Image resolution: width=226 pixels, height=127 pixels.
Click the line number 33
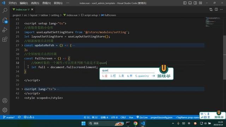[x=17, y=67]
